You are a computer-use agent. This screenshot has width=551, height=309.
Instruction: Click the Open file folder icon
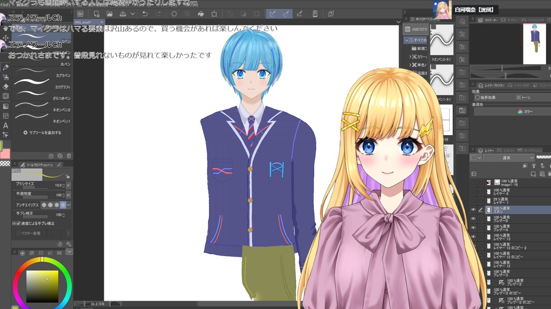click(x=109, y=14)
